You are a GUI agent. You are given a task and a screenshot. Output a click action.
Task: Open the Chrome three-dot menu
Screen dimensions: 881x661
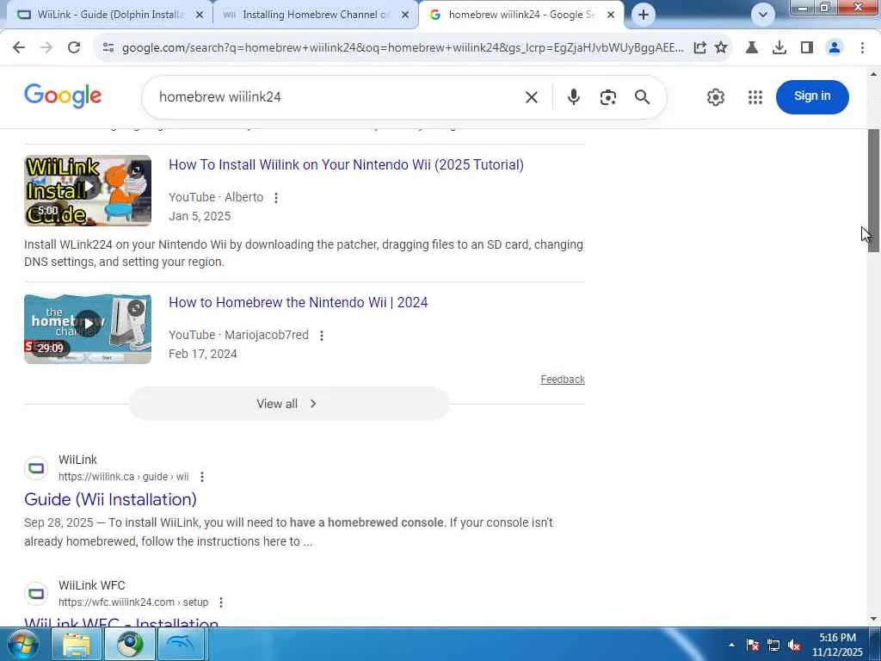pos(862,48)
